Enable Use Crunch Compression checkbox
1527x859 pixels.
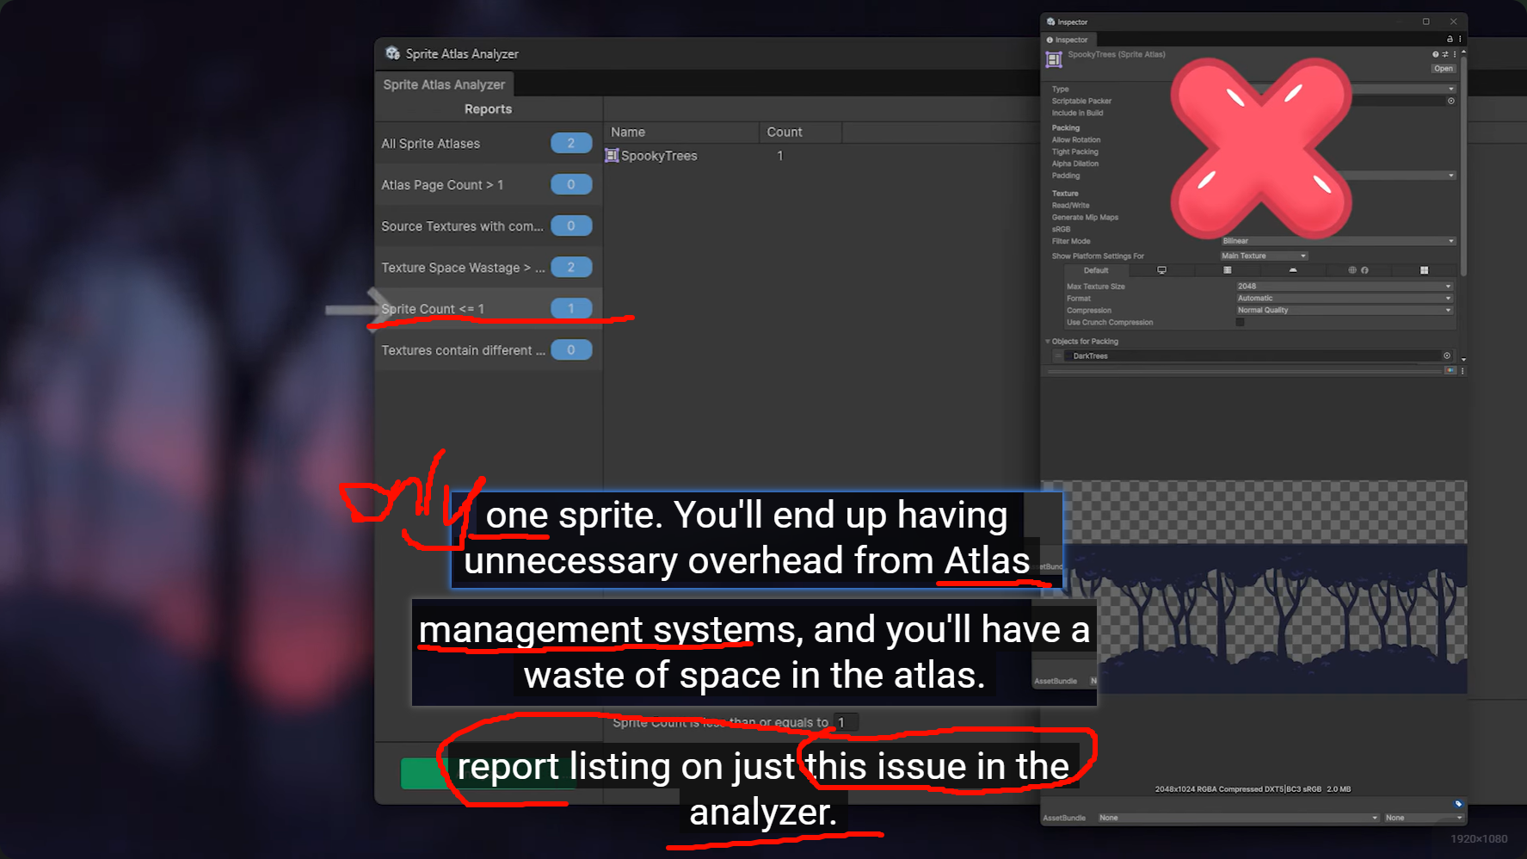point(1240,323)
